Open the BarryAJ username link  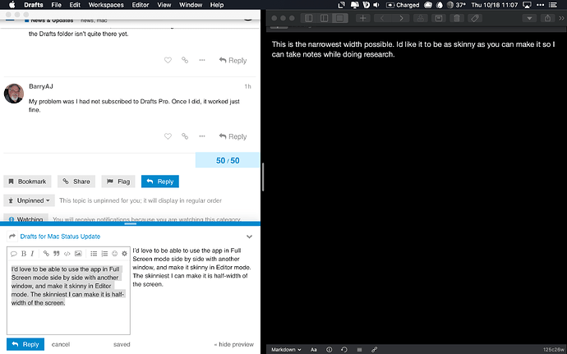[x=41, y=86]
